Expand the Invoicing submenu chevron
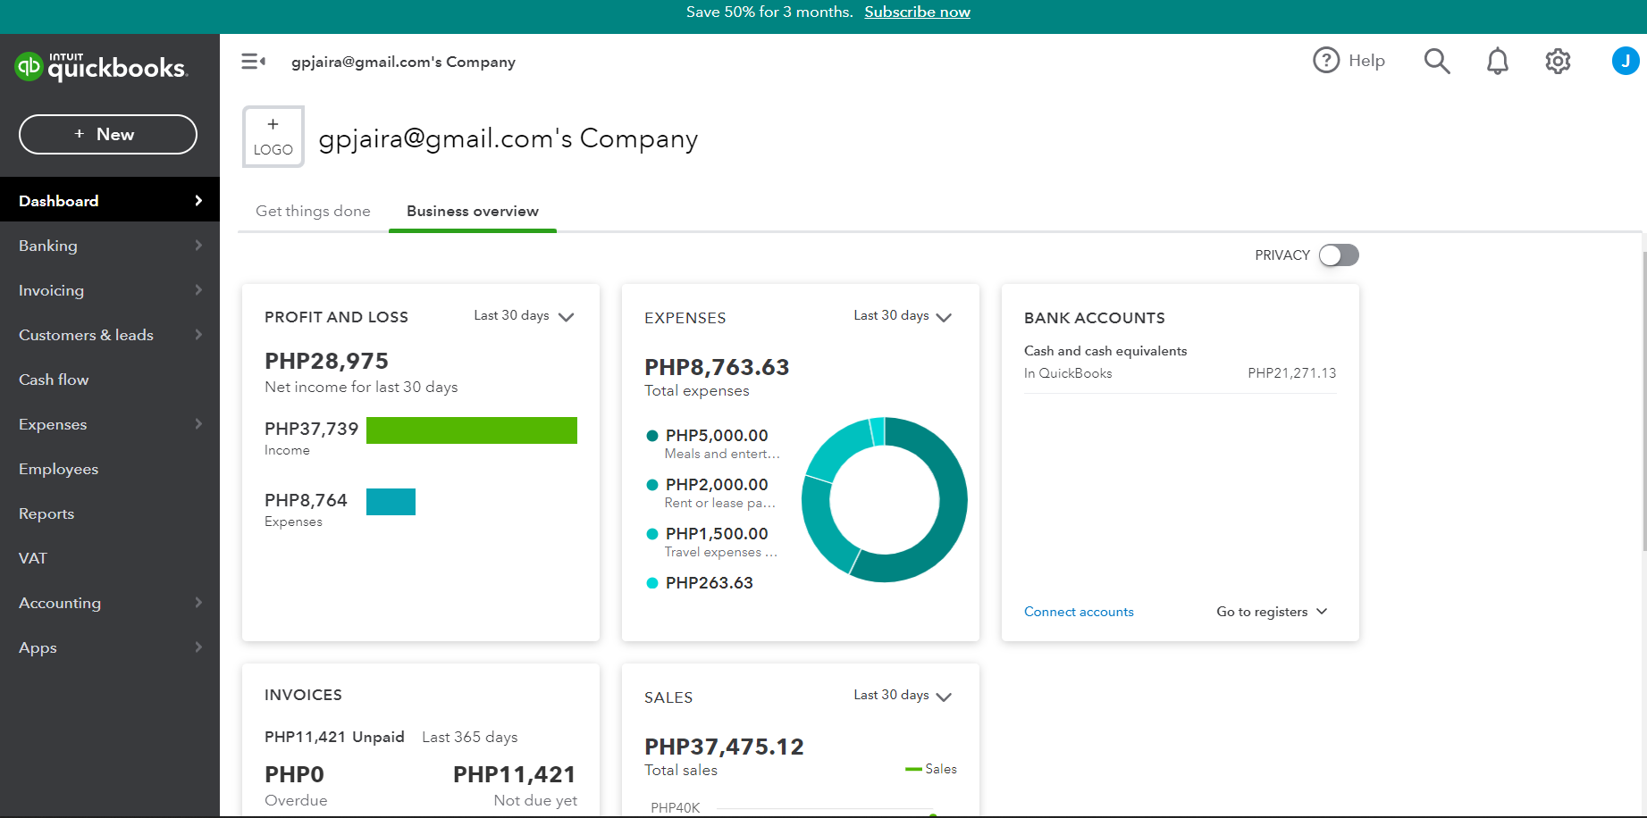The height and width of the screenshot is (818, 1647). click(198, 290)
